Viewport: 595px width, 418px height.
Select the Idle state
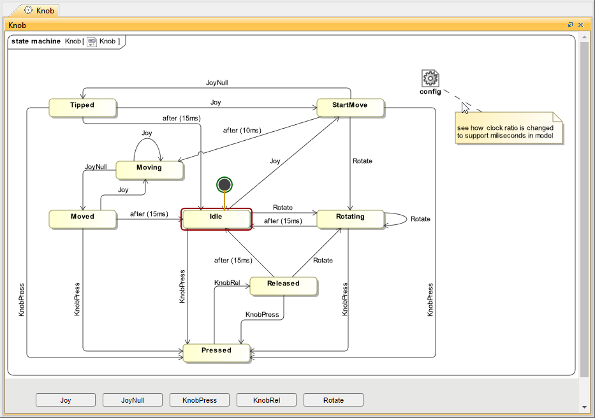coord(216,219)
